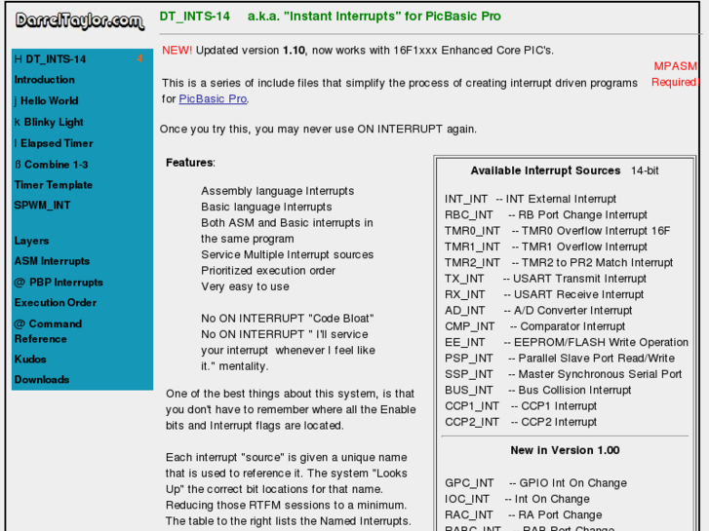Image resolution: width=709 pixels, height=531 pixels.
Task: Click the SSP_INT table entry
Action: tap(563, 374)
